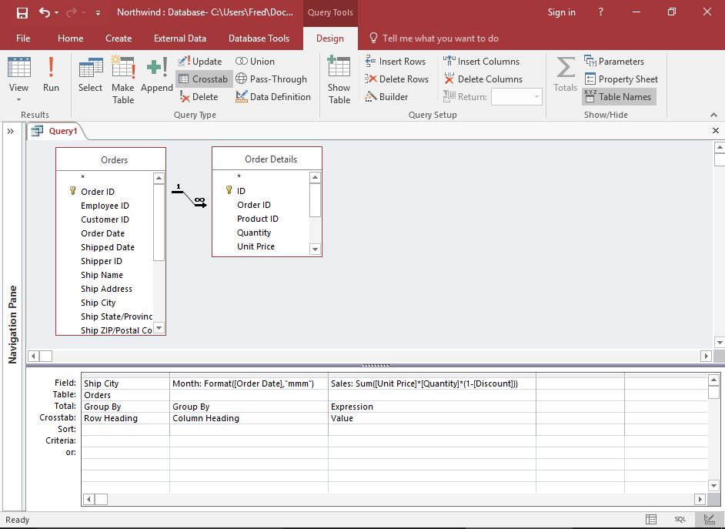The width and height of the screenshot is (725, 529).
Task: Open the Expression Total cell under Sales
Action: pyautogui.click(x=432, y=407)
